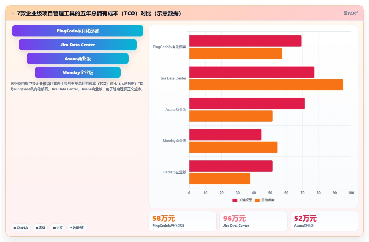Click the 96万元 data card
Image resolution: width=369 pixels, height=242 pixels.
(x=253, y=221)
